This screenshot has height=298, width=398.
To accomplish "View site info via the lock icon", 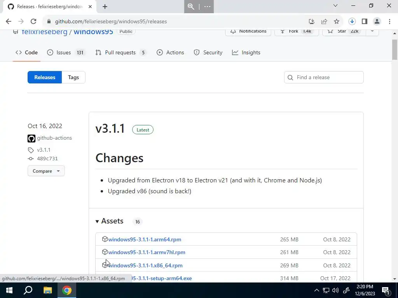I will 49,22.
